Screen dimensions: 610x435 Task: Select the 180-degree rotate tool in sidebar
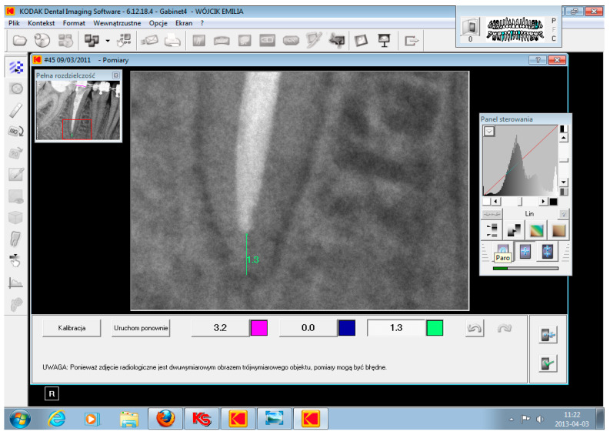pos(15,132)
